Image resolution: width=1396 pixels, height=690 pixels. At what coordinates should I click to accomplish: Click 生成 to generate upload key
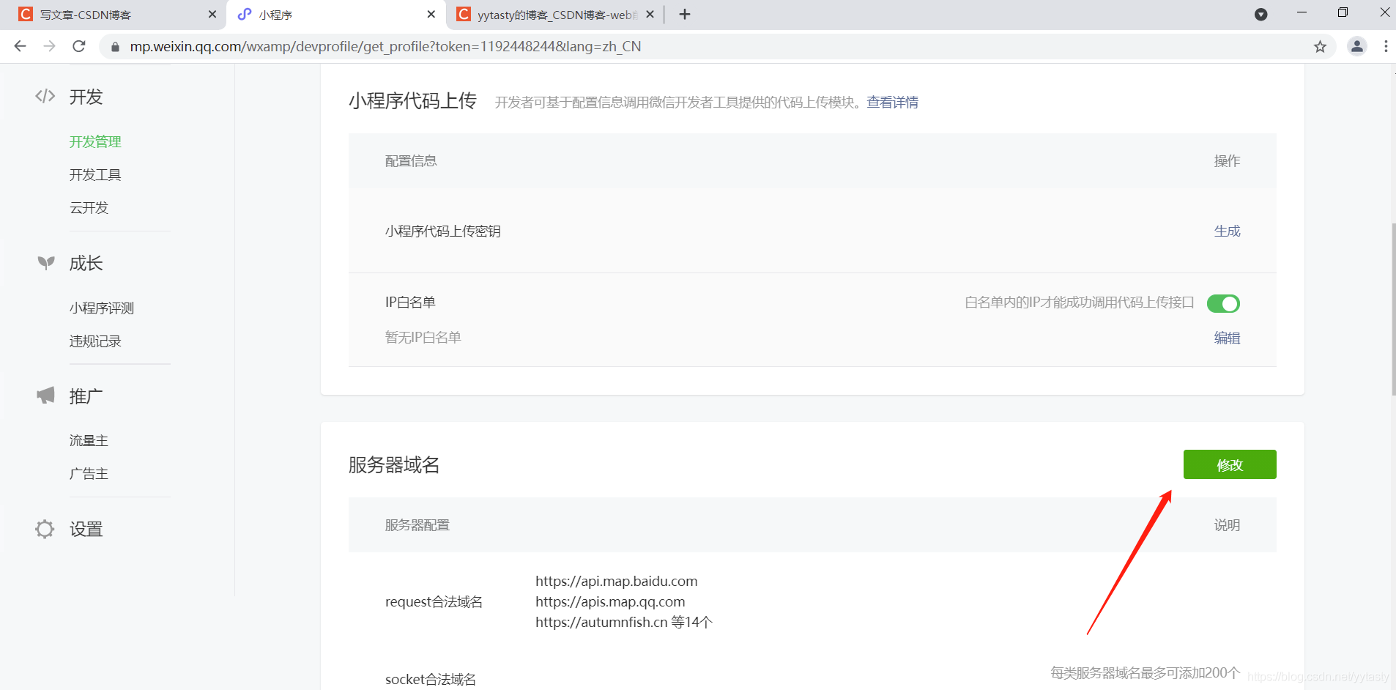pos(1227,231)
